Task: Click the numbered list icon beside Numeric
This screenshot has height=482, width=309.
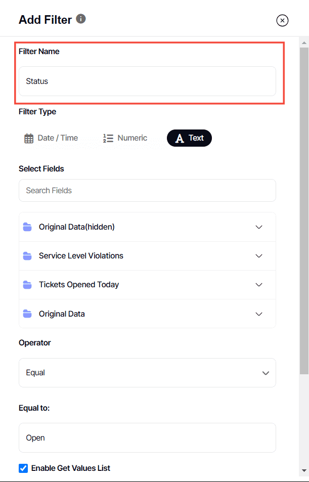Action: point(107,138)
